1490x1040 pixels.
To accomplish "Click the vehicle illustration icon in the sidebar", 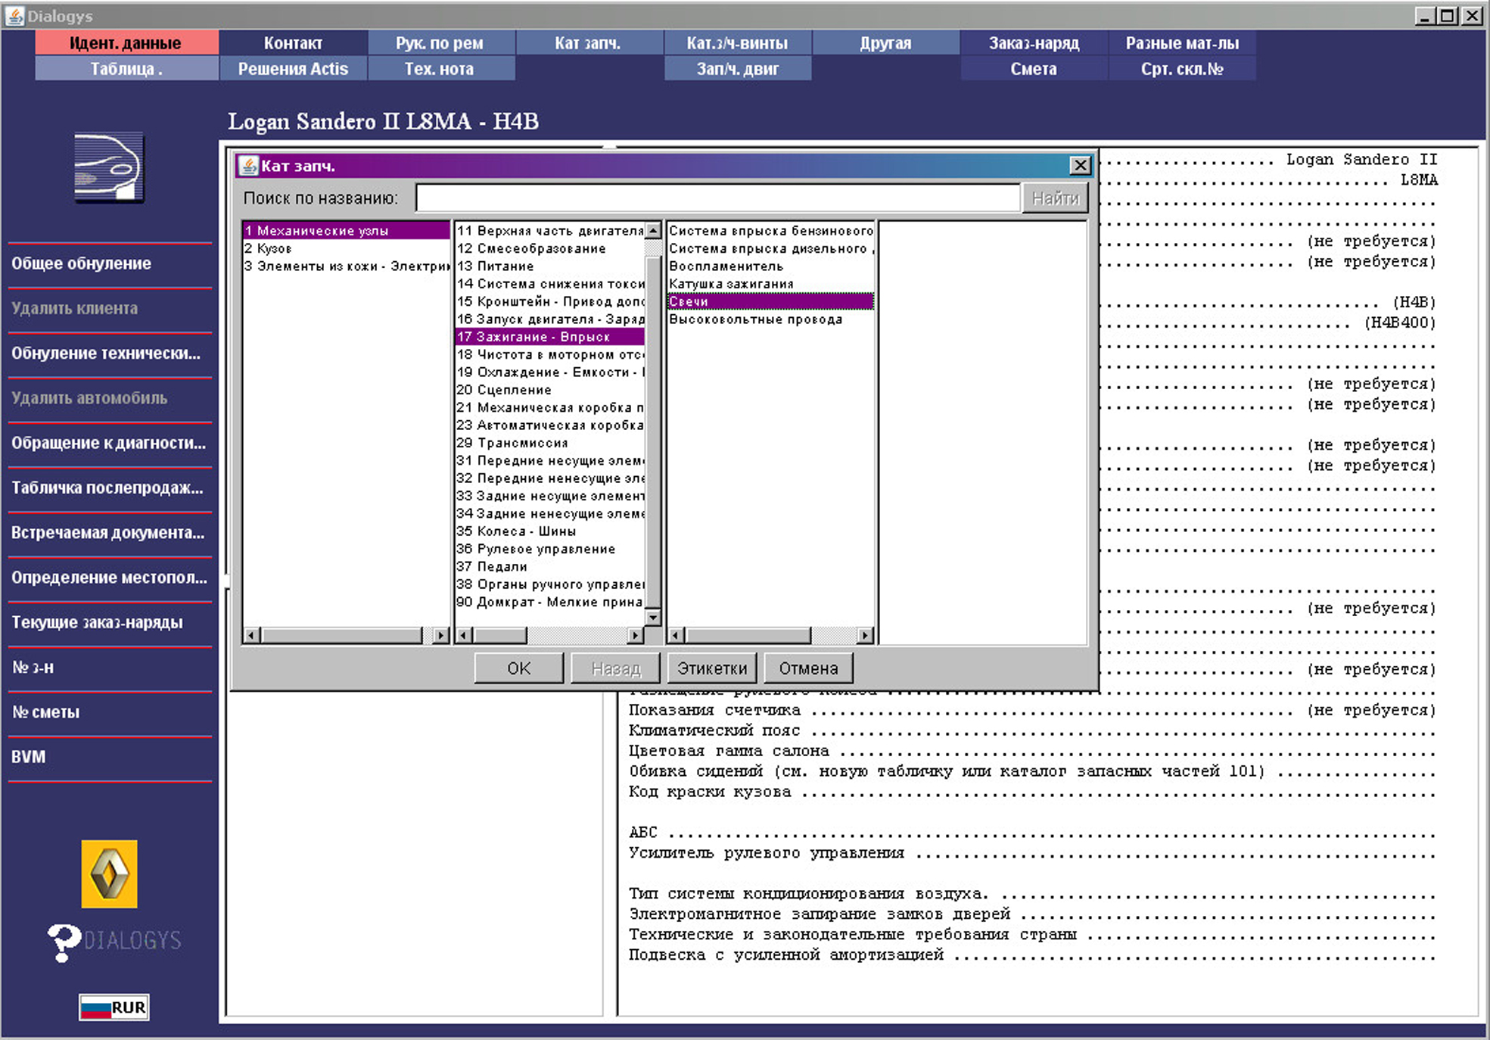I will tap(109, 167).
